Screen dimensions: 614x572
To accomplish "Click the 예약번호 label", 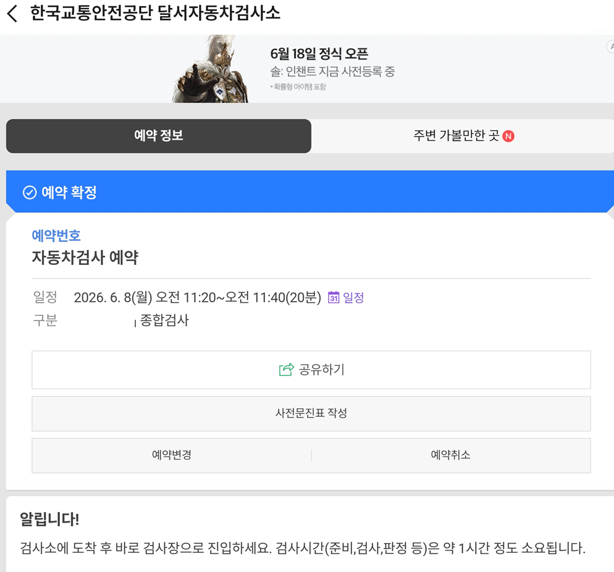I will pyautogui.click(x=56, y=236).
